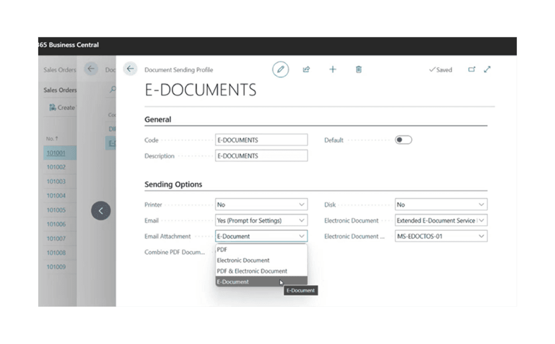Click the expand full-screen arrows icon
Viewport: 555px width, 344px height.
(487, 69)
